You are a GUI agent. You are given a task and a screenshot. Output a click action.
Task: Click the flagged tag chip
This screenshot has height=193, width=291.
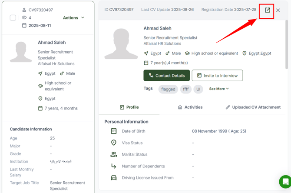168,89
